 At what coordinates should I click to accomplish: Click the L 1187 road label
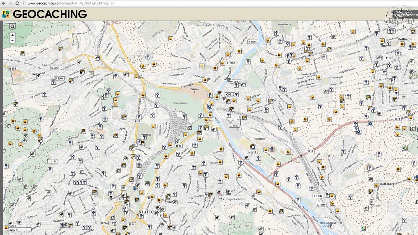coord(52,162)
